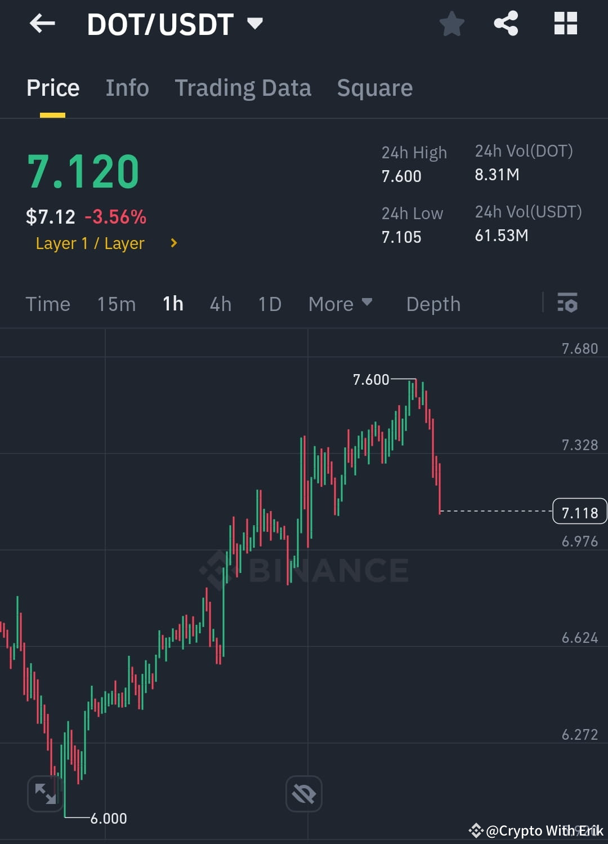Share the DOT/USDT chart
The width and height of the screenshot is (608, 844).
tap(506, 24)
